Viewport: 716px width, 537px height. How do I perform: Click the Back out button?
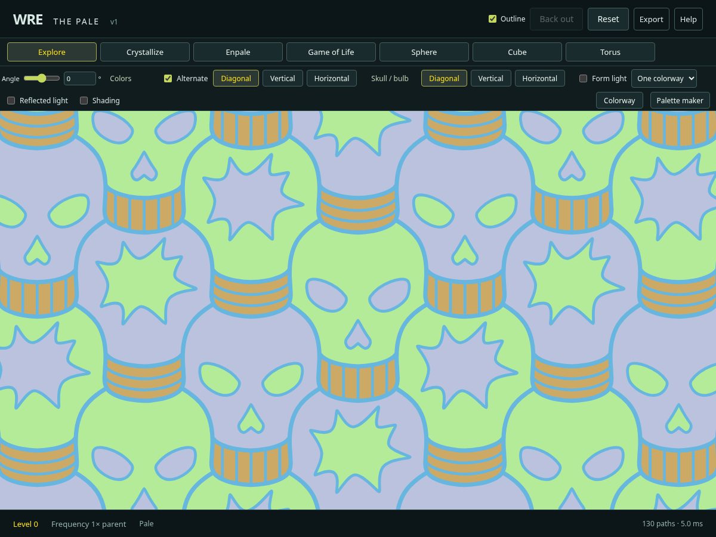point(556,19)
